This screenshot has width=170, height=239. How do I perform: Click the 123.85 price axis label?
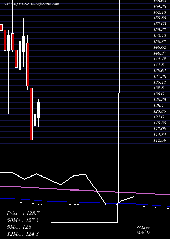pyautogui.click(x=160, y=111)
